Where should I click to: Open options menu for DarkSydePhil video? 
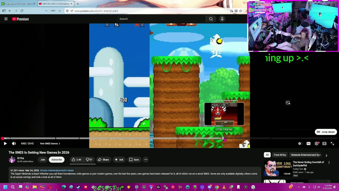(329, 163)
